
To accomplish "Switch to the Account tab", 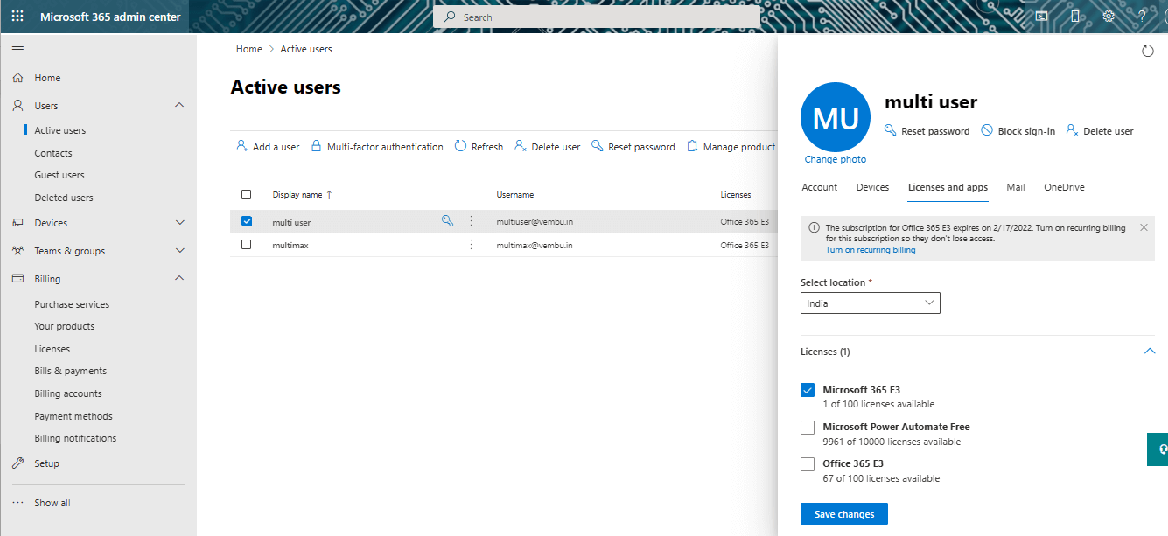I will coord(820,187).
